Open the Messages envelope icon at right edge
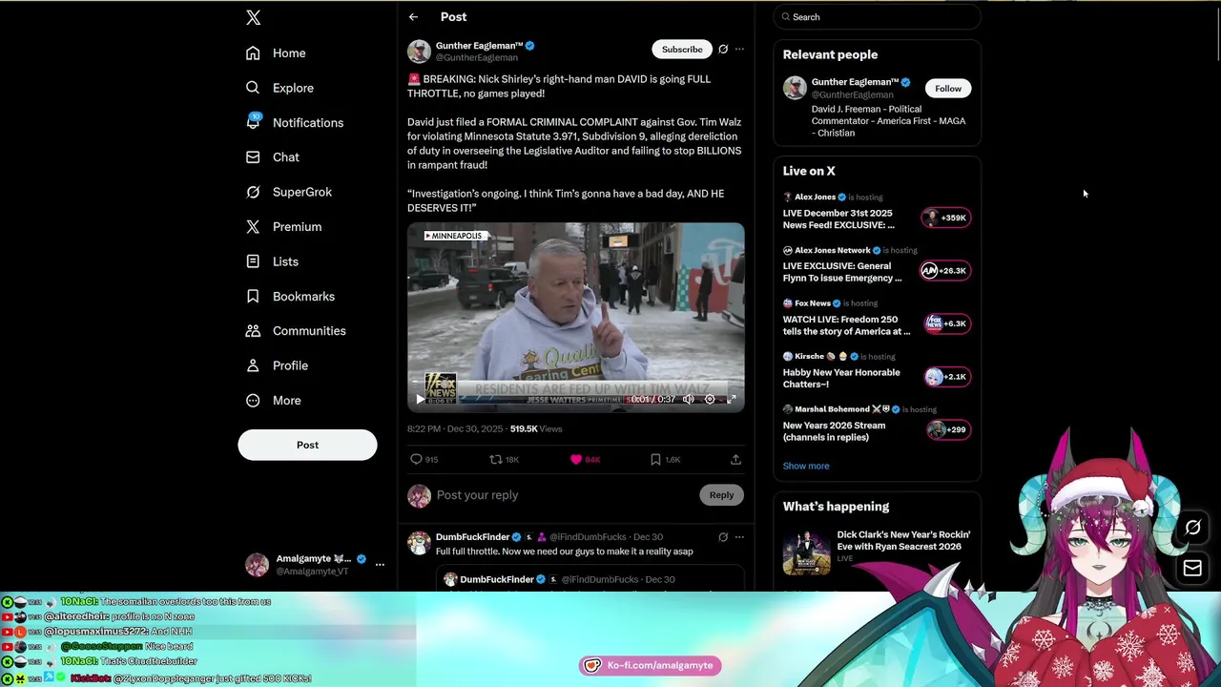Image resolution: width=1221 pixels, height=687 pixels. pos(1192,569)
